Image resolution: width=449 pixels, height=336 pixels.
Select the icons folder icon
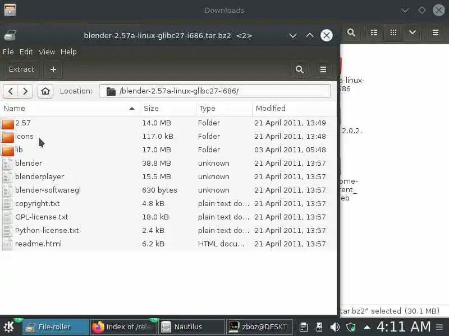coord(7,137)
